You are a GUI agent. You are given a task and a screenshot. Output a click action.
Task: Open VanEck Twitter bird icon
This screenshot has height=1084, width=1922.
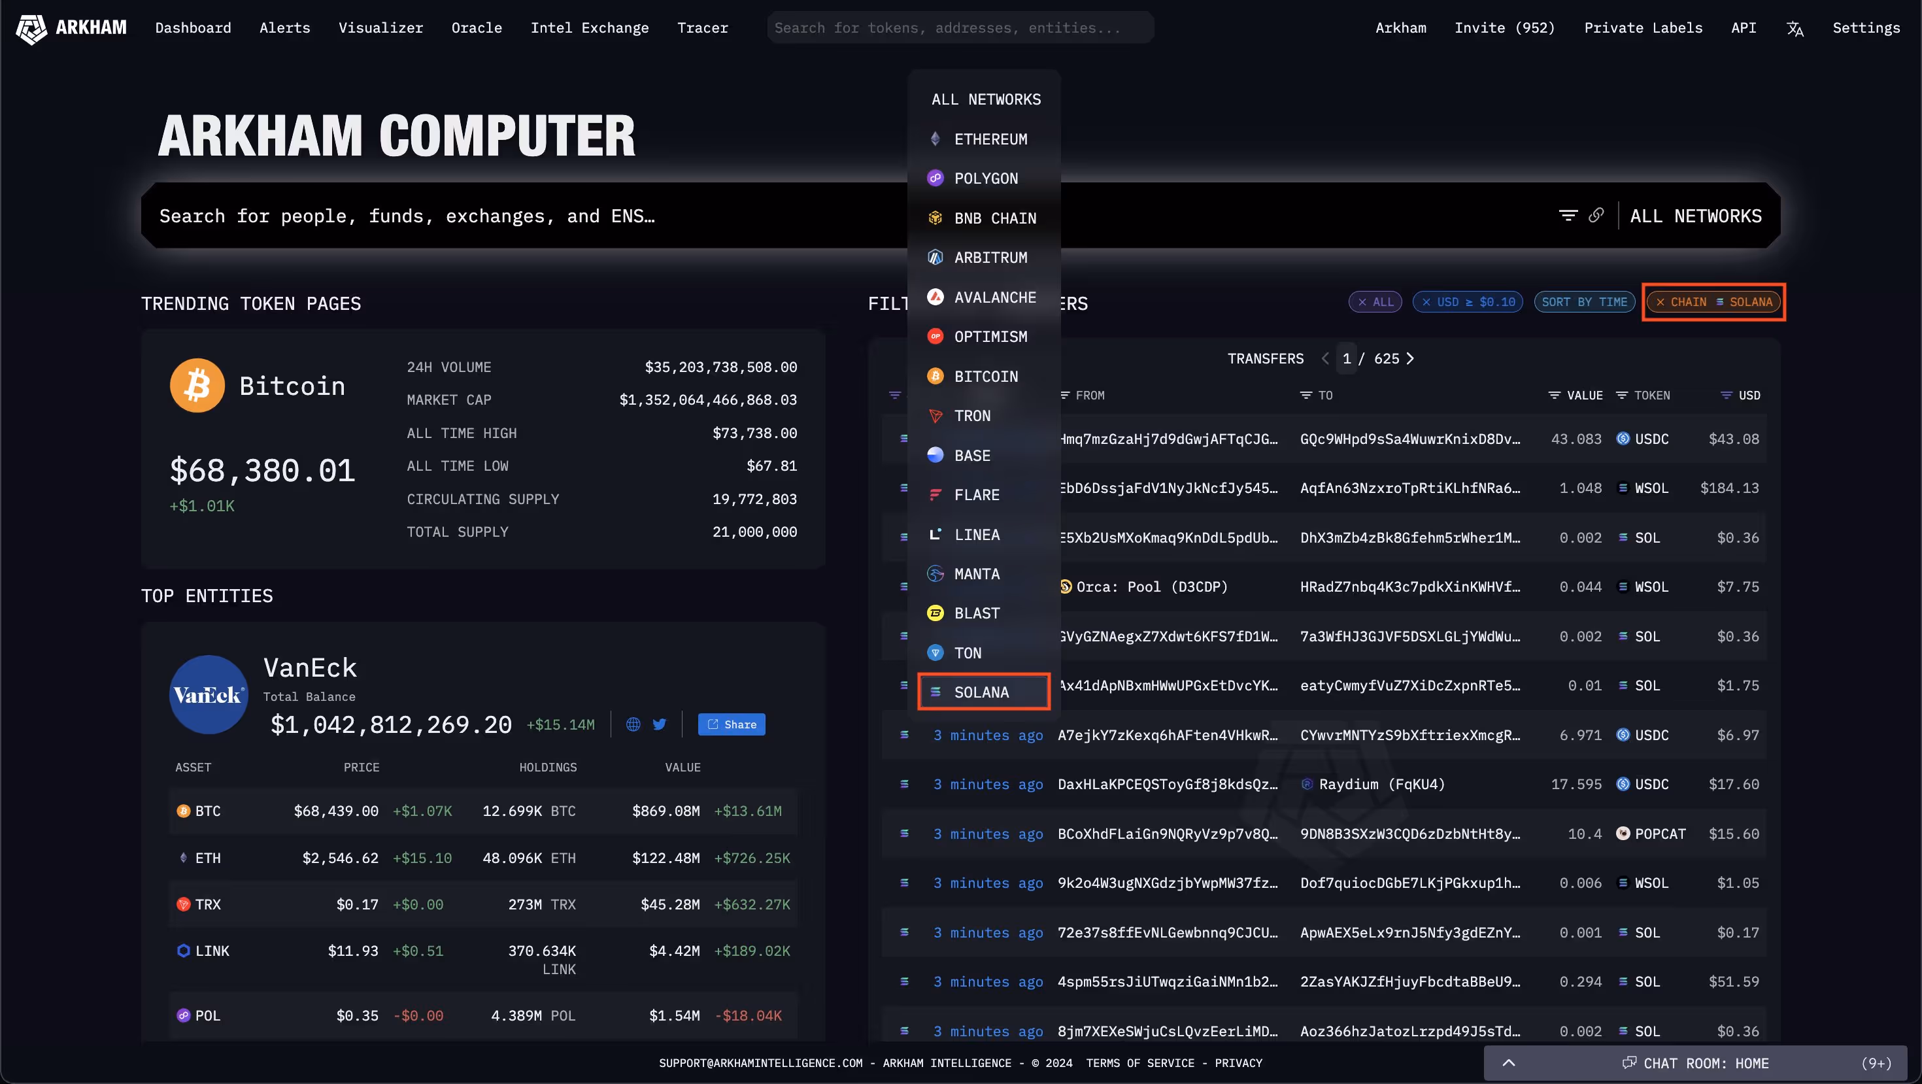[x=660, y=724]
